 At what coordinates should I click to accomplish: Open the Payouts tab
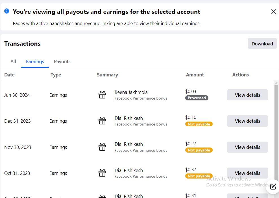[x=62, y=61]
